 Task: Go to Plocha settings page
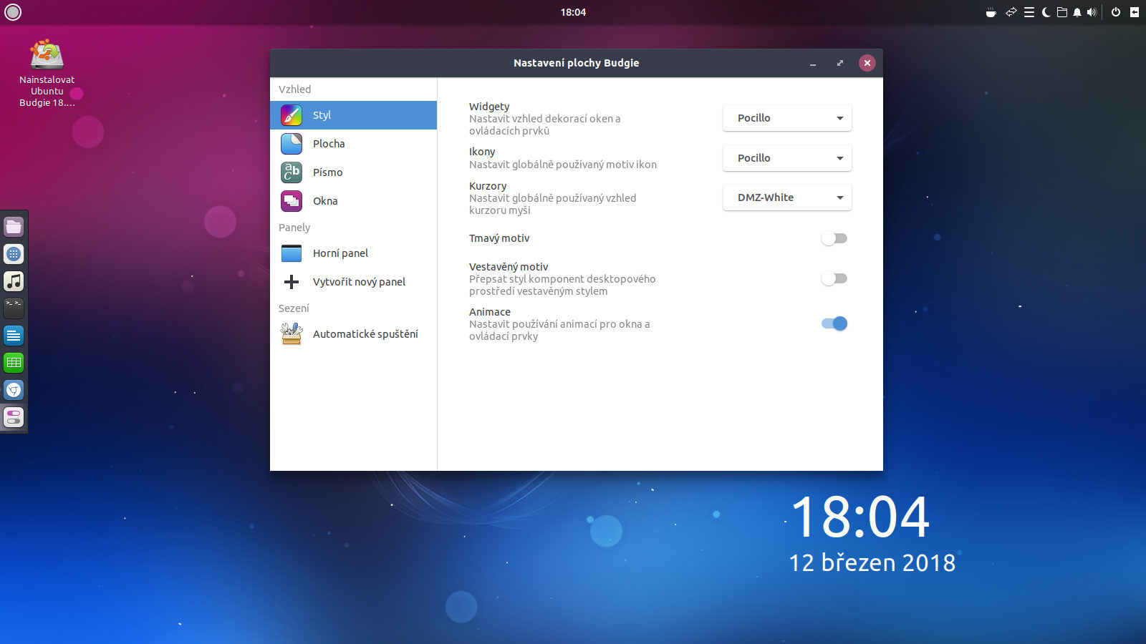pyautogui.click(x=353, y=144)
